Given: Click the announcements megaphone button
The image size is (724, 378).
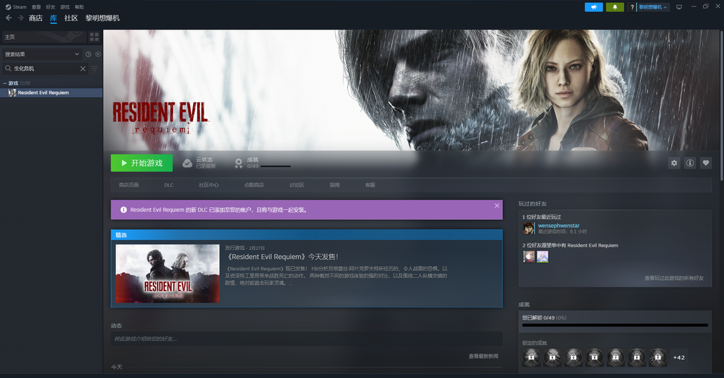Looking at the screenshot, I should pos(594,7).
